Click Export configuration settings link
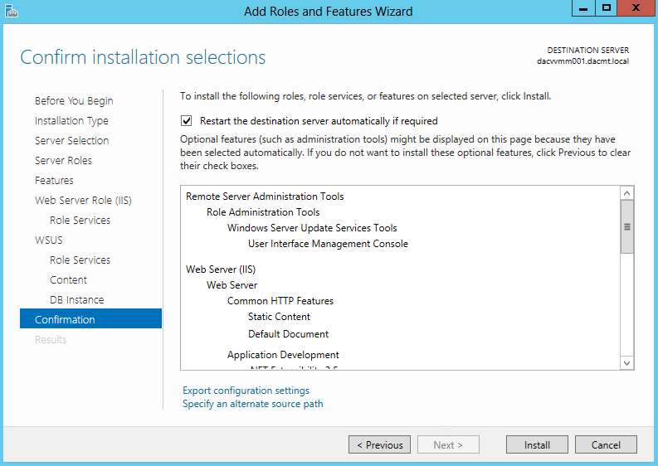658x466 pixels. [246, 391]
